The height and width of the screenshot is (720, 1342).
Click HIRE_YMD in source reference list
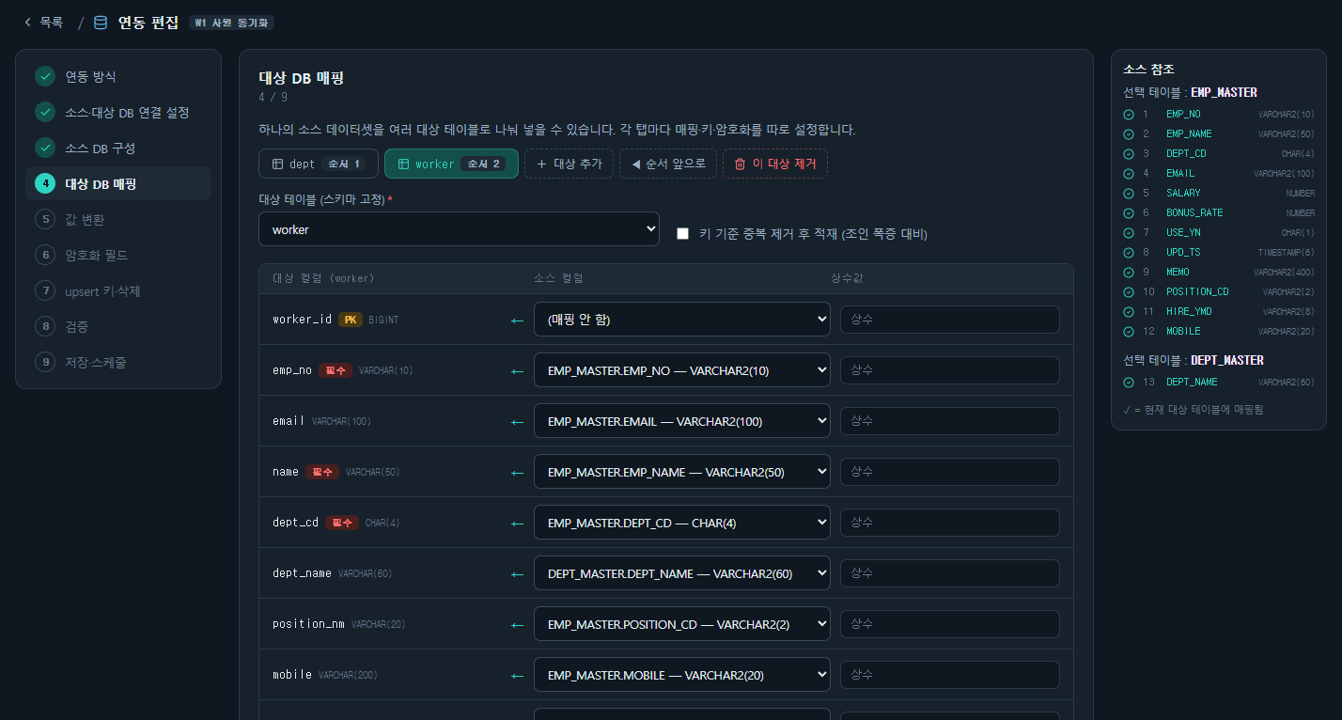coord(1189,311)
